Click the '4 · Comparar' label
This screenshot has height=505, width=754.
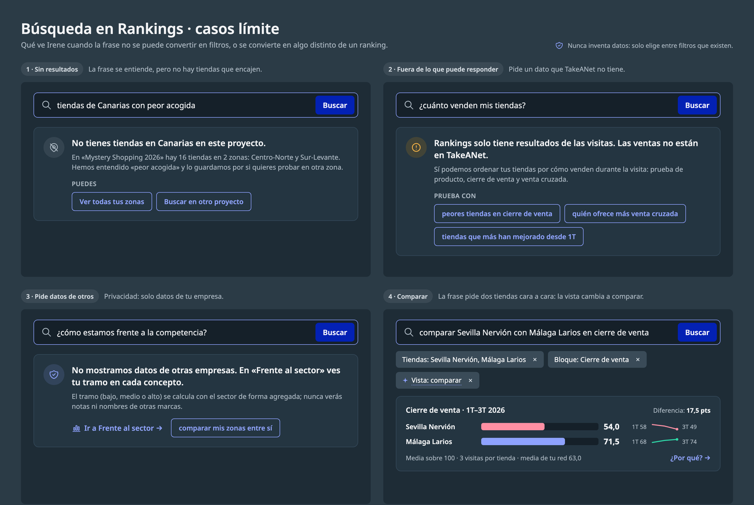[408, 297]
